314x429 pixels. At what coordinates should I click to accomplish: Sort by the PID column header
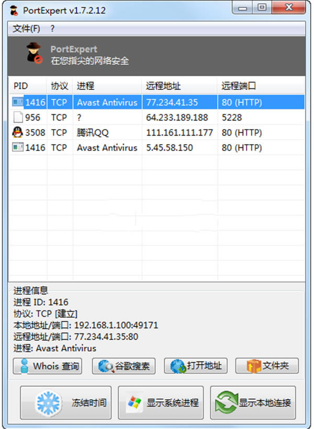click(21, 86)
